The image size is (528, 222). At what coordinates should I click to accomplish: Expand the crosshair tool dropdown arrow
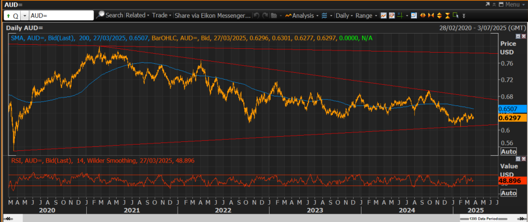(407, 16)
